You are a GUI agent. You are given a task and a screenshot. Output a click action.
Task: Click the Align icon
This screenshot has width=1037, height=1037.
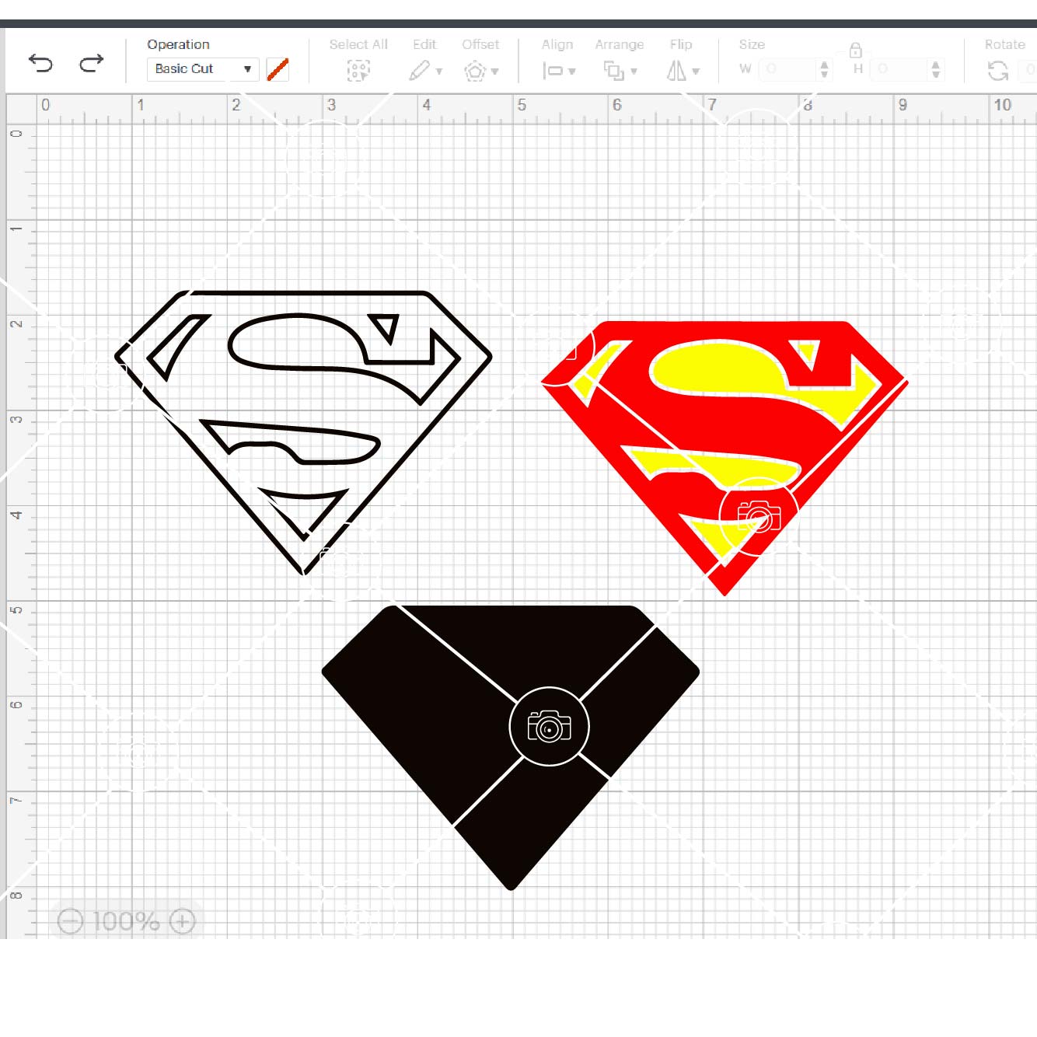[553, 71]
